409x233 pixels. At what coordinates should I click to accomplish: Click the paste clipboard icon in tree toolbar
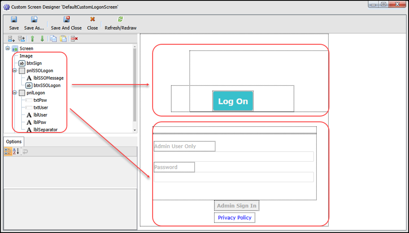pyautogui.click(x=63, y=39)
